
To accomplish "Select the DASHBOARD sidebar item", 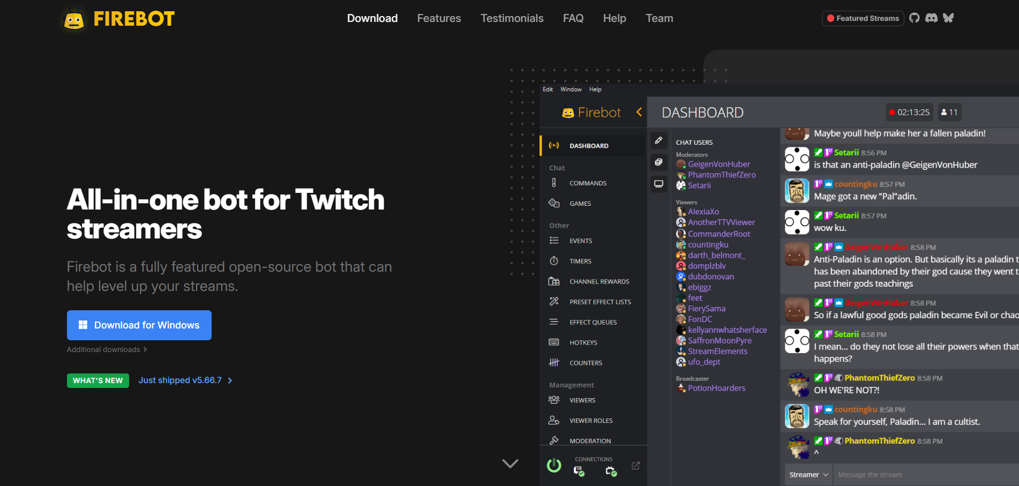I will click(x=593, y=146).
